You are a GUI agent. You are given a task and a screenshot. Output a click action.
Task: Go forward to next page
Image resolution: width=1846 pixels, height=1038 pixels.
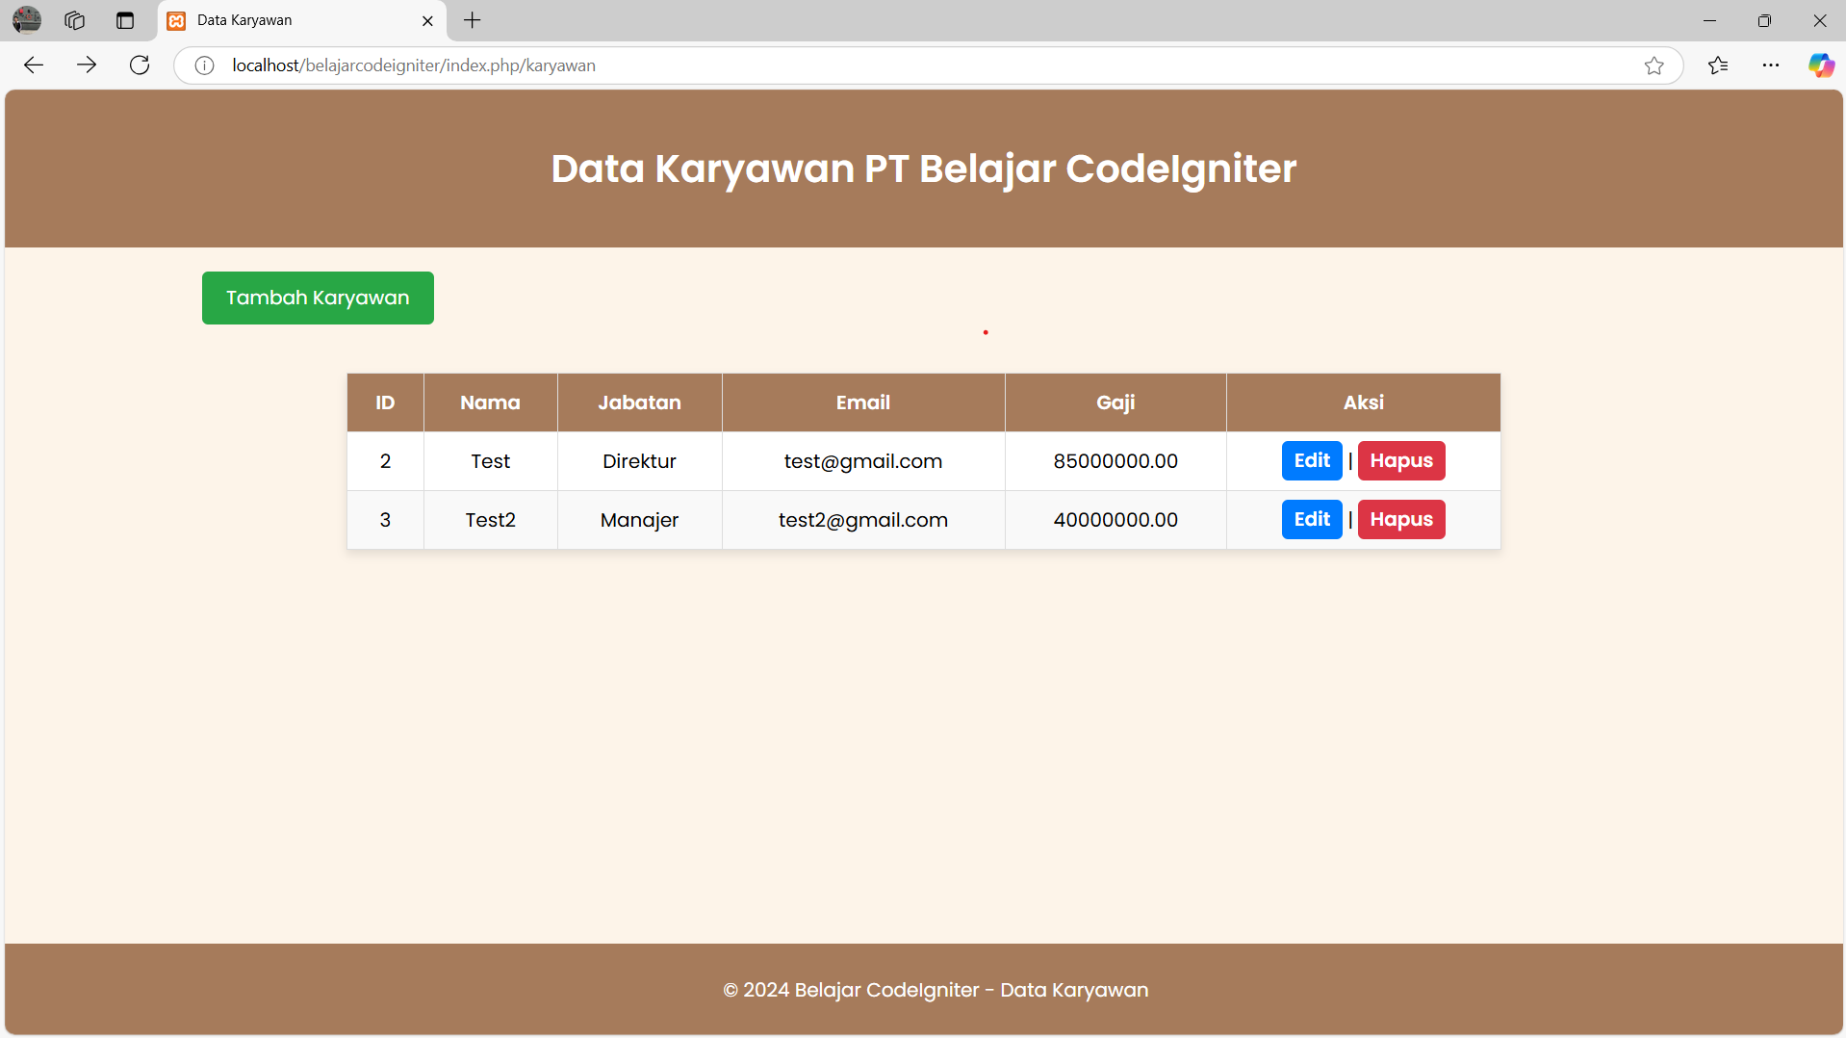click(x=87, y=65)
